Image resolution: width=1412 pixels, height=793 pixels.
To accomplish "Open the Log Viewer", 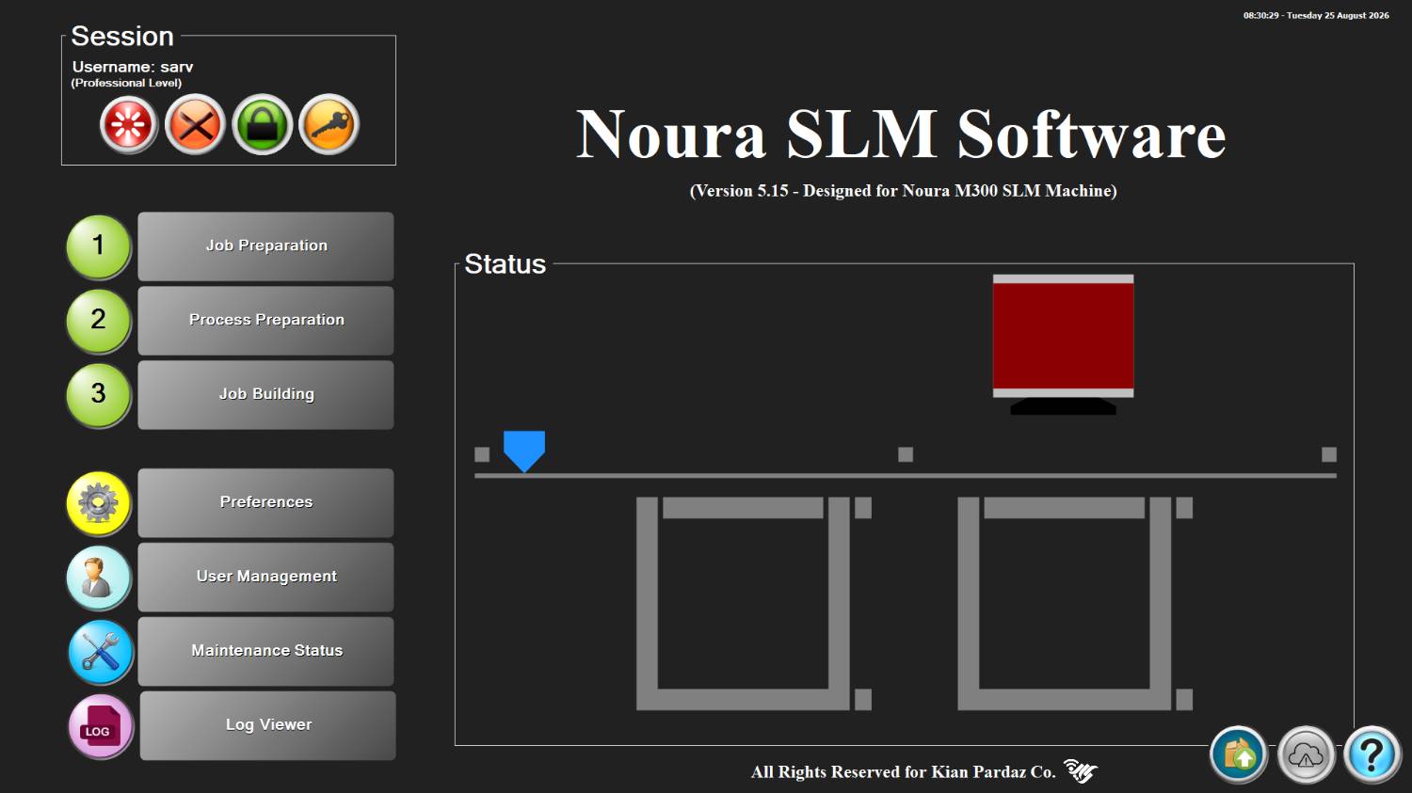I will [x=268, y=726].
